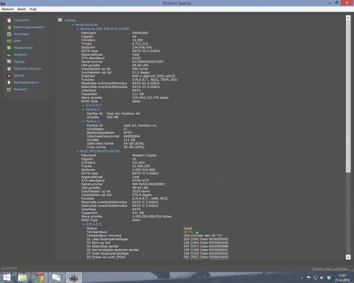354x283 pixels.
Task: Collapse the WDC WD10EADS-00L5B1 node
Action: (x=78, y=152)
